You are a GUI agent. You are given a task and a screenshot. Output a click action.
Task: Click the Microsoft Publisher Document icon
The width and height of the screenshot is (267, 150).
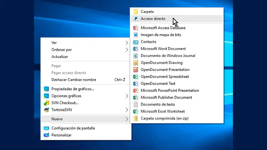point(136,97)
